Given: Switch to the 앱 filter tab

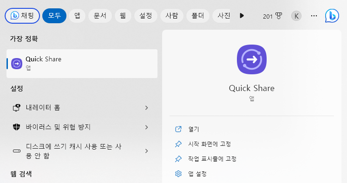Looking at the screenshot, I should 77,16.
